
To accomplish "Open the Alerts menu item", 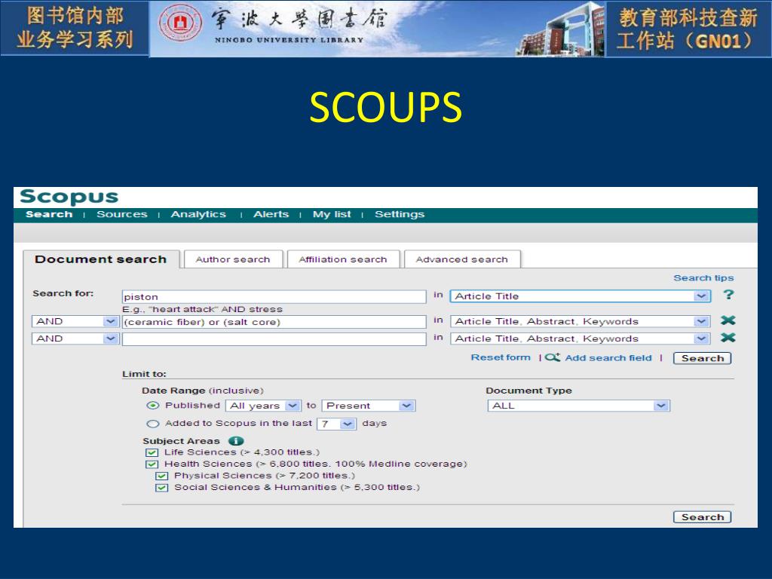I will [x=271, y=214].
